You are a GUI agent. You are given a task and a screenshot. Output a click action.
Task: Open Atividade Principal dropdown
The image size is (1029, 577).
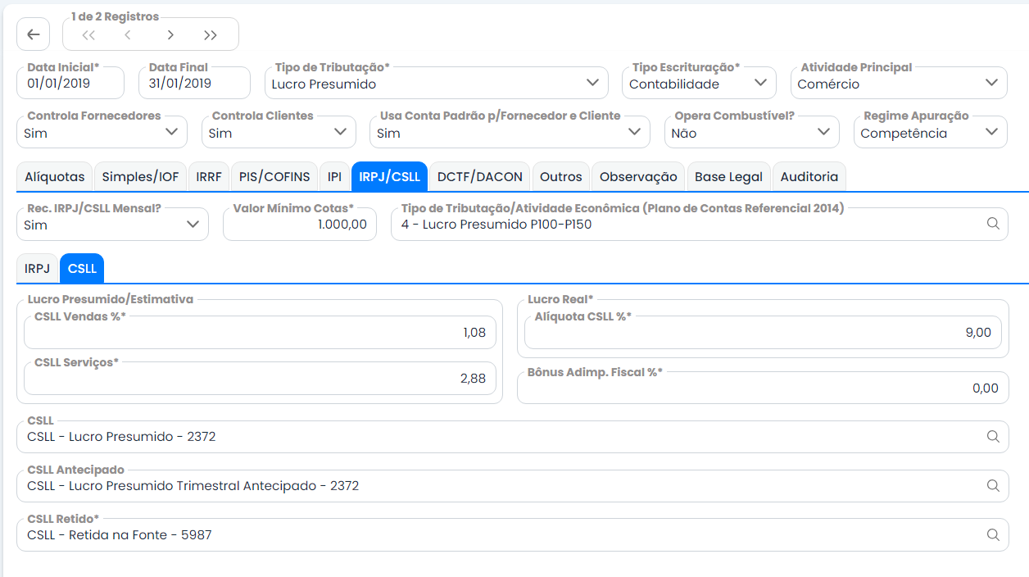pos(899,83)
